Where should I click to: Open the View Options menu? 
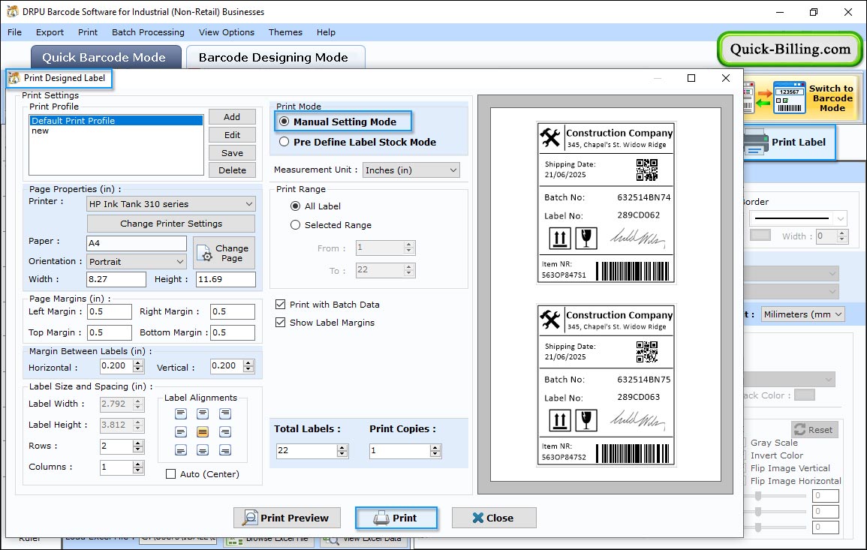[227, 32]
